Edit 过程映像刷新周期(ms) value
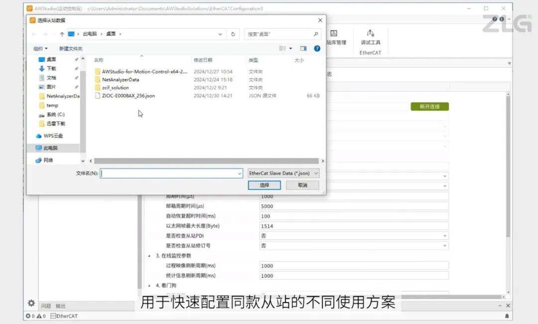 coord(354,266)
